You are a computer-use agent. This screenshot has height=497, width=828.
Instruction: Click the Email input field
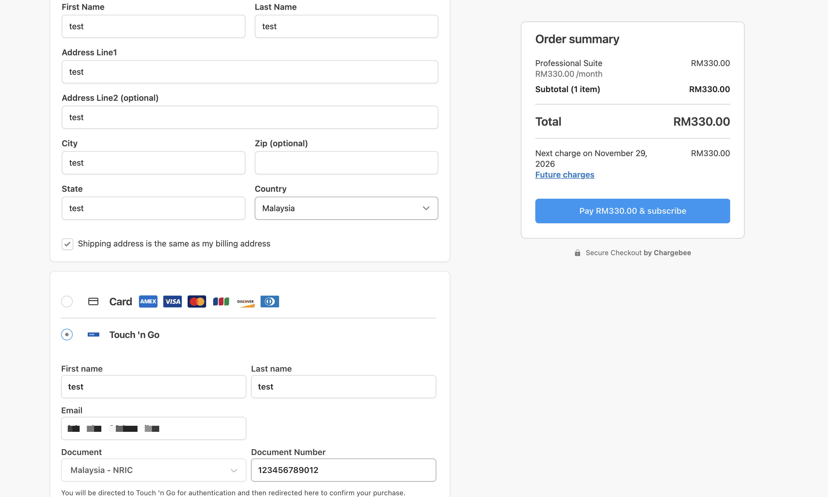point(154,428)
